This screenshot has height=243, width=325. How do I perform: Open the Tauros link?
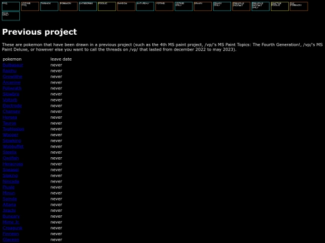pyautogui.click(x=9, y=123)
